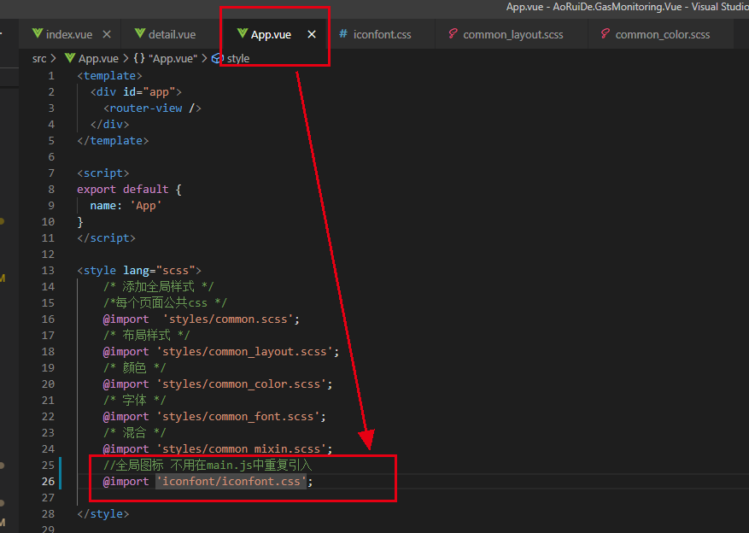This screenshot has height=533, width=749.
Task: Click the 每个页面公共css comment
Action: pos(165,303)
